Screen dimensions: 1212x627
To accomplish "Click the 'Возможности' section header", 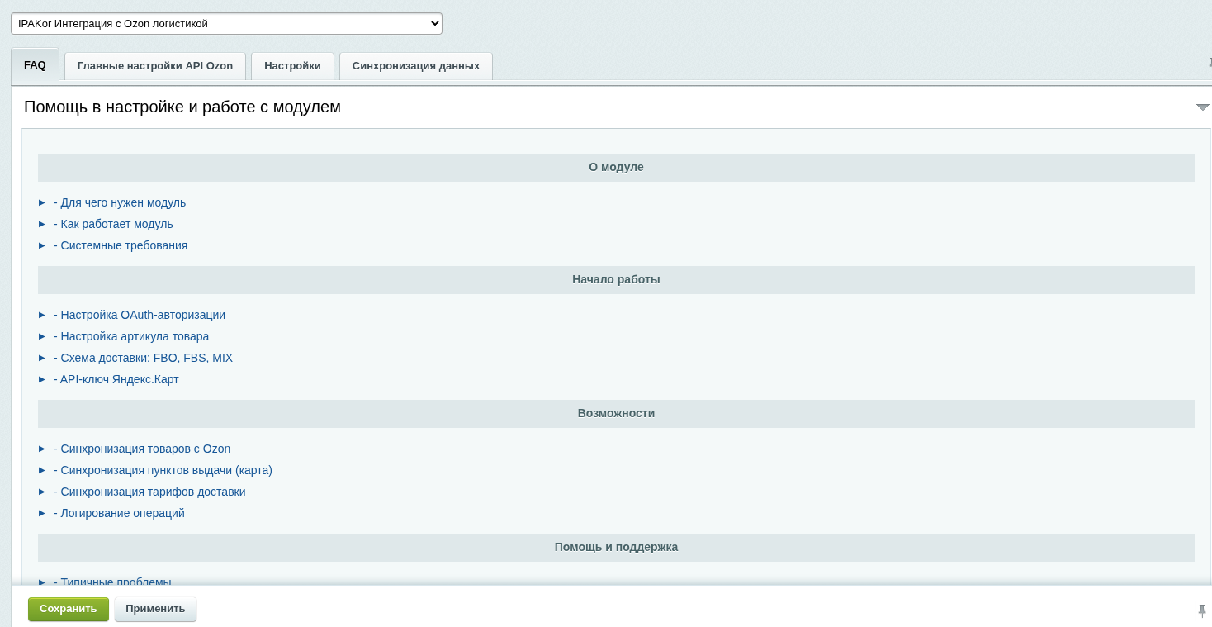I will (x=616, y=413).
